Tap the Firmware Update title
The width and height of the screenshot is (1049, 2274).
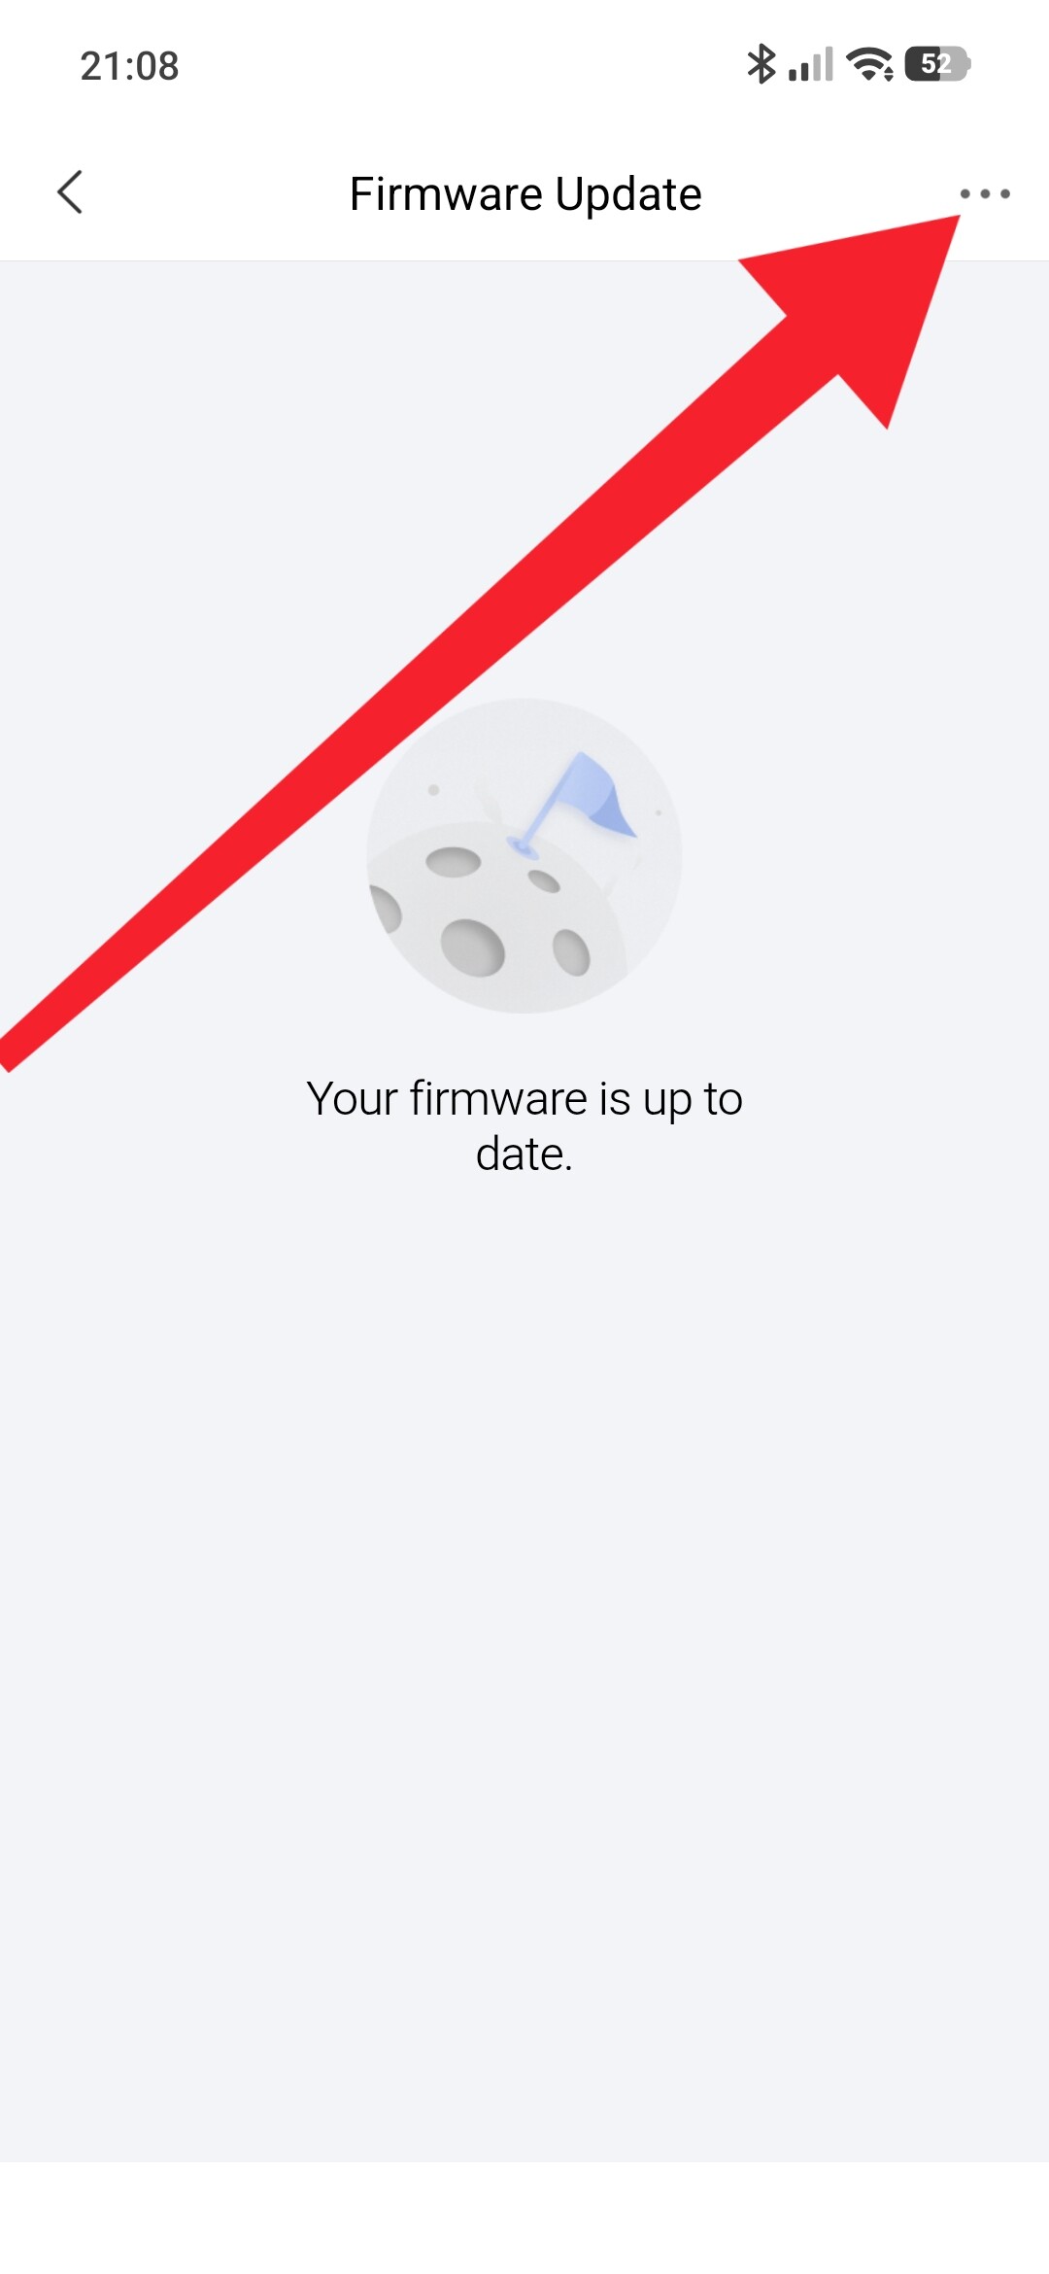click(x=525, y=193)
